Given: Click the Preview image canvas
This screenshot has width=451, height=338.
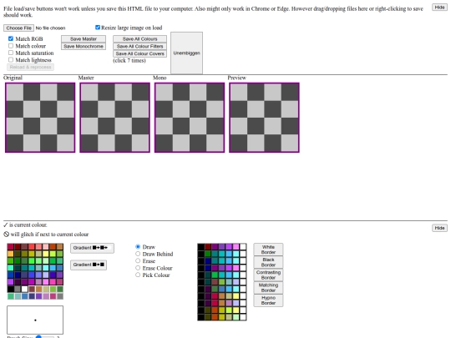Looking at the screenshot, I should (264, 118).
